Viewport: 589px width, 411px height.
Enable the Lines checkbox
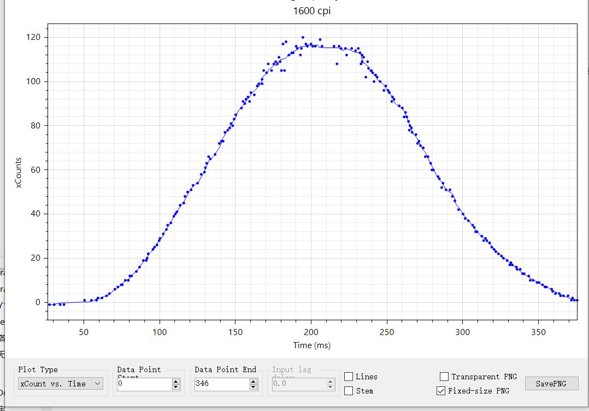pyautogui.click(x=349, y=377)
